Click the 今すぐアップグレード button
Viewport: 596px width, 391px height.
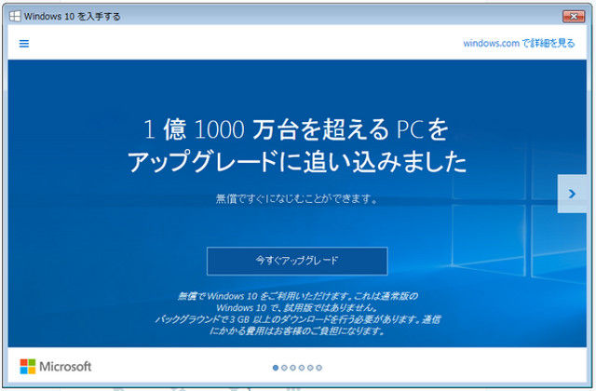pyautogui.click(x=297, y=261)
